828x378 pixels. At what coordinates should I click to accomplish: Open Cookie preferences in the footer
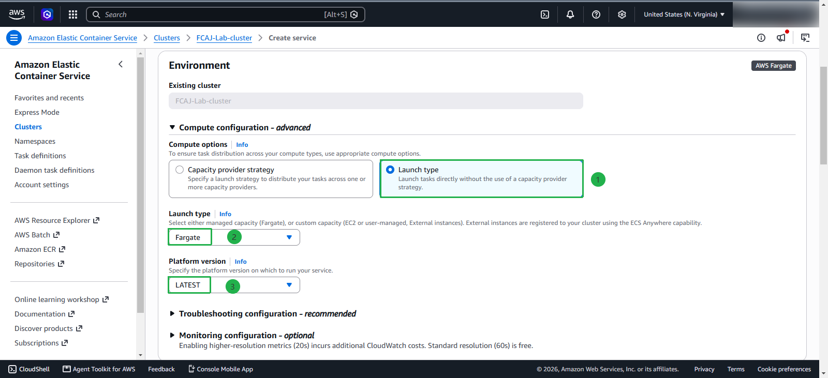(x=784, y=369)
